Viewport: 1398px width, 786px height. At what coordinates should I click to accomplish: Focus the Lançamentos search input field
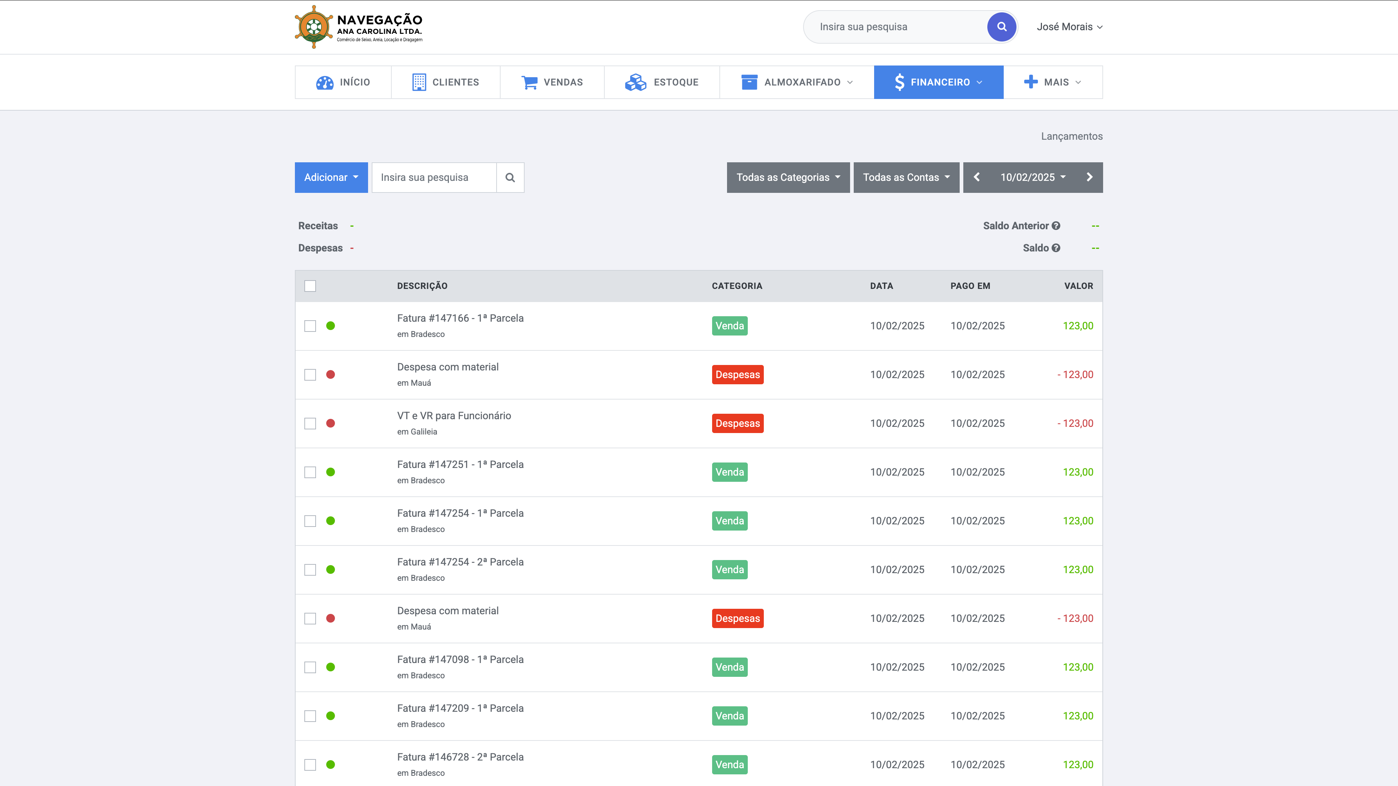[x=434, y=177]
